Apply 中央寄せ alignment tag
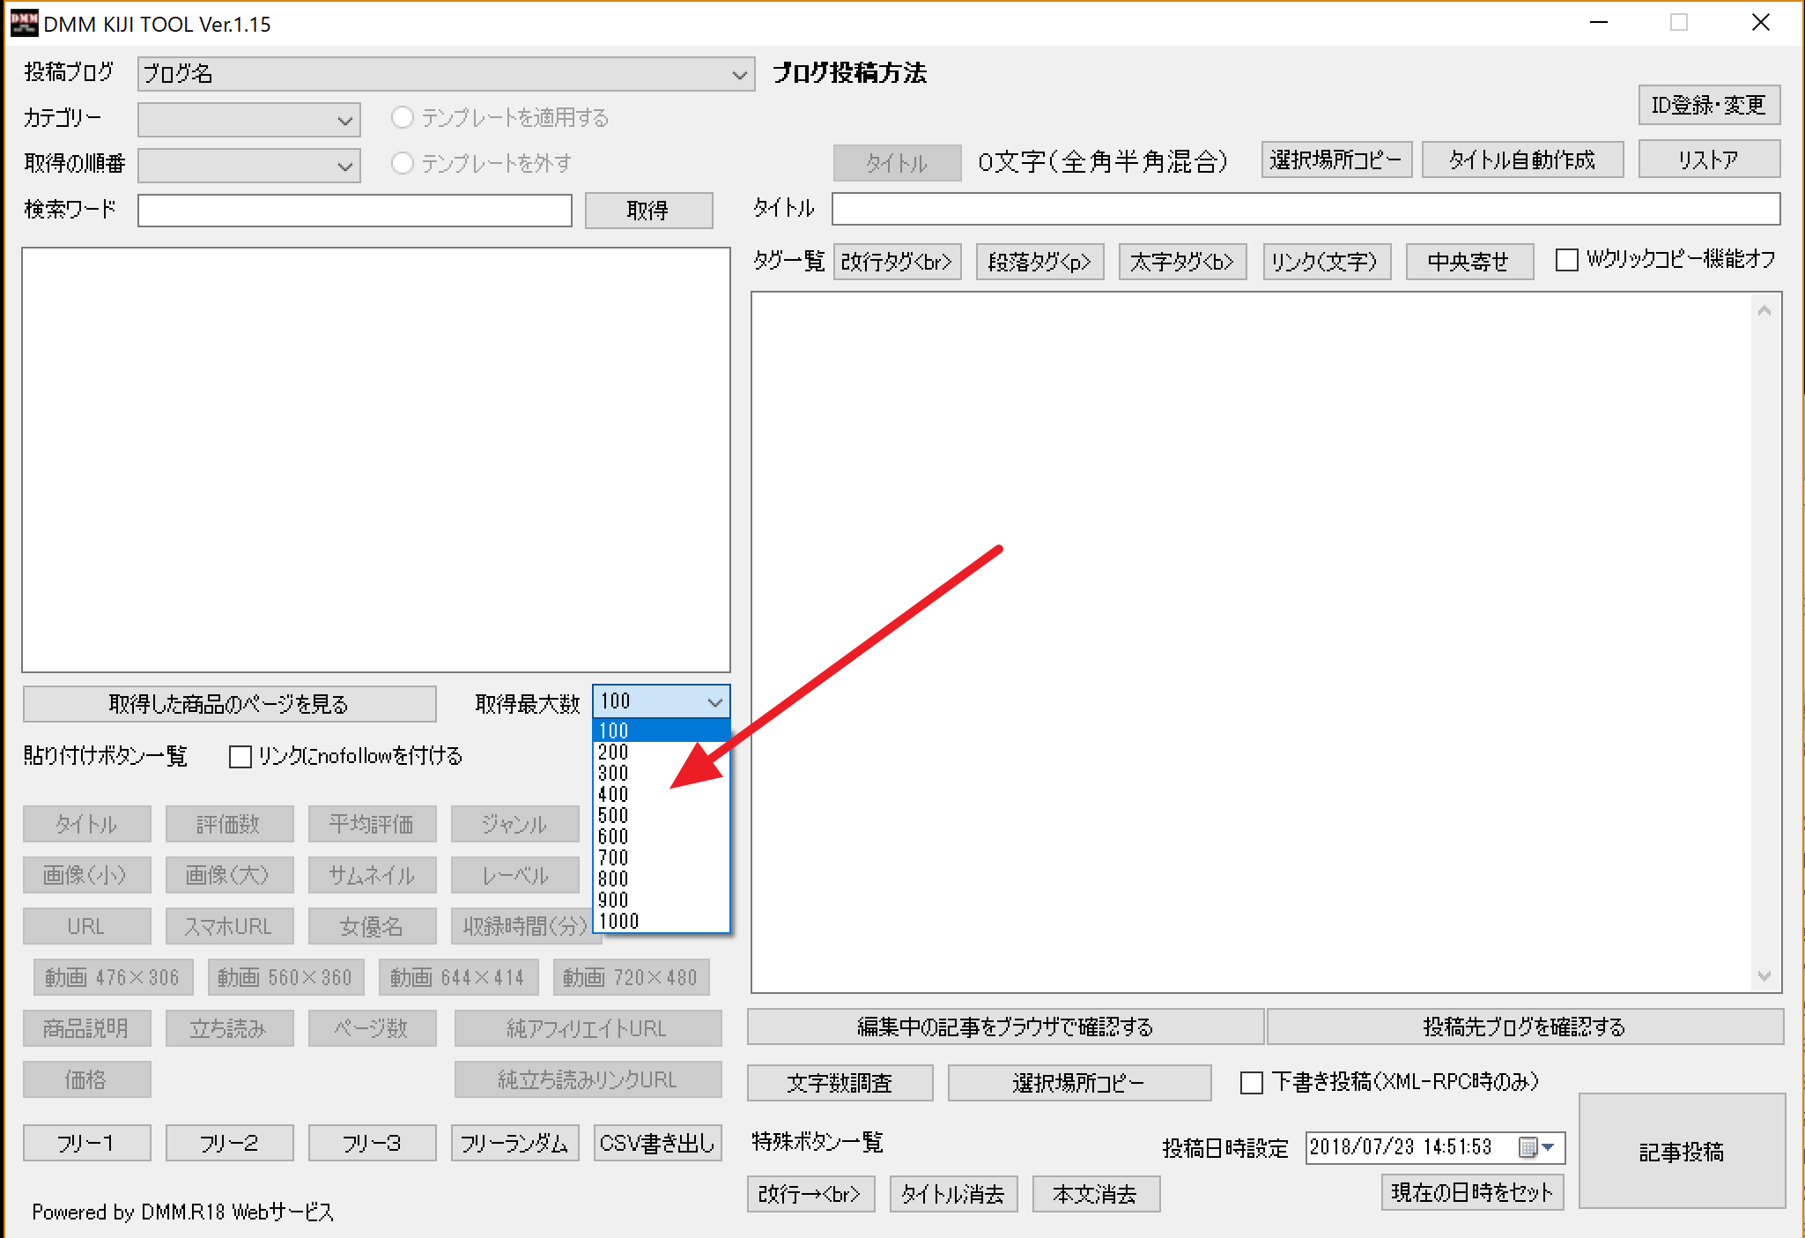This screenshot has height=1238, width=1805. (x=1468, y=263)
